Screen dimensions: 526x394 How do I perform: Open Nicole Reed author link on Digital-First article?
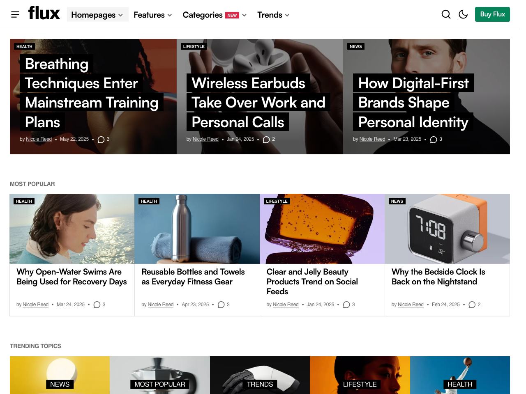372,139
